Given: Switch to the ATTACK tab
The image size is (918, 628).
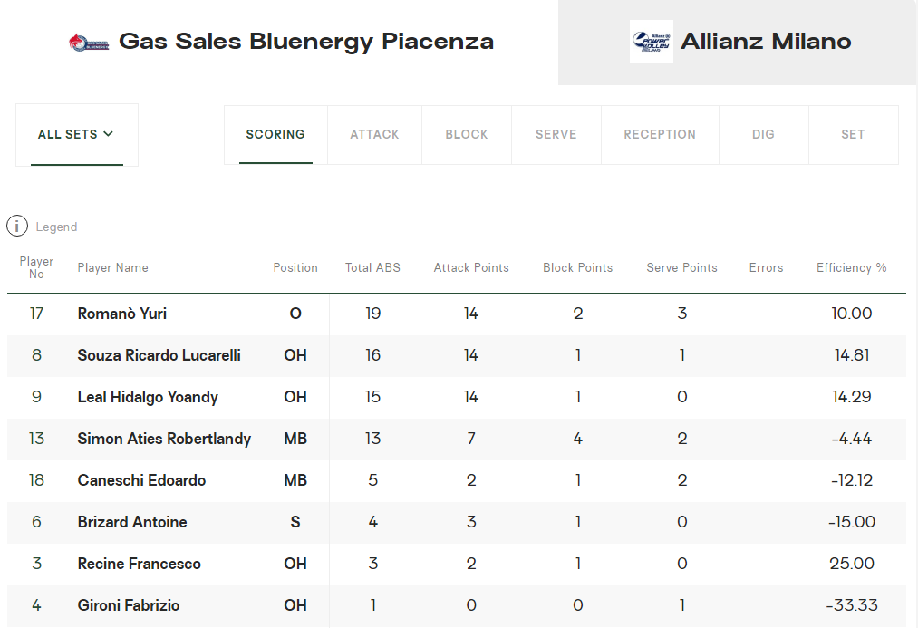Looking at the screenshot, I should 374,135.
